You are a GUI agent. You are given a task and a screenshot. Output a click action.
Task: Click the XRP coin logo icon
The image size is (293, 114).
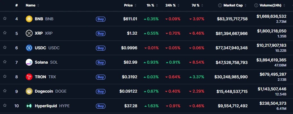29,33
